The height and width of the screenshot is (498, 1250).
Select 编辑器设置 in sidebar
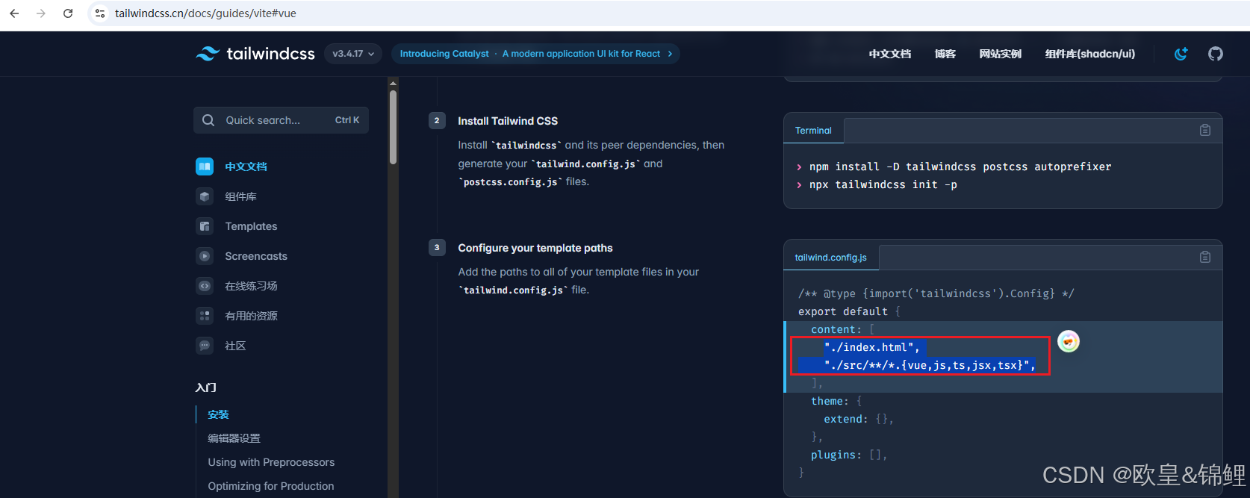234,438
